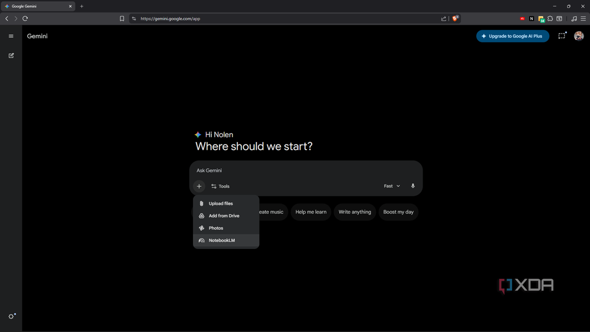
Task: Open the Gemini main menu hamburger icon
Action: click(x=11, y=36)
